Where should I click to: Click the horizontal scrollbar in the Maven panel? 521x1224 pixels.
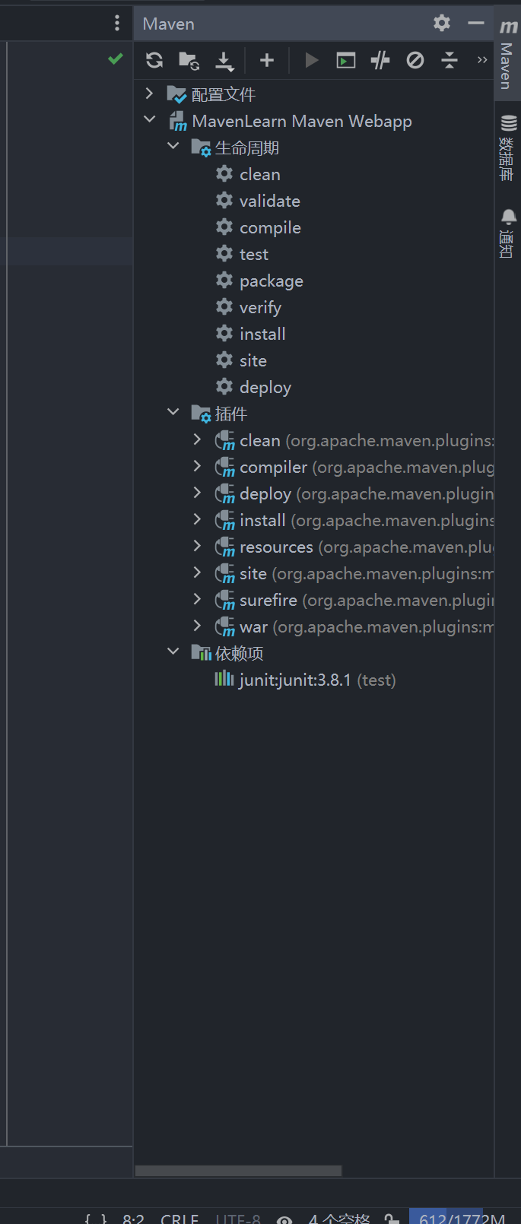pos(238,1171)
